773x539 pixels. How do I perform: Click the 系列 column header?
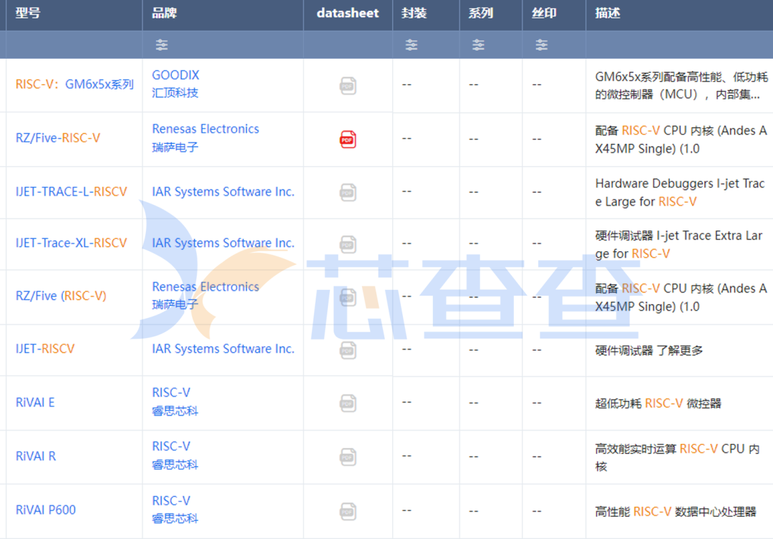pyautogui.click(x=481, y=14)
